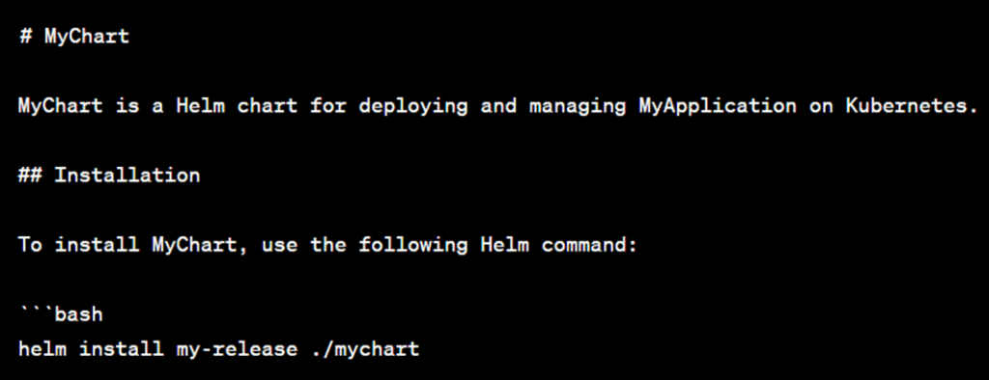
Task: Click 'helm' at start of command line
Action: (x=42, y=348)
